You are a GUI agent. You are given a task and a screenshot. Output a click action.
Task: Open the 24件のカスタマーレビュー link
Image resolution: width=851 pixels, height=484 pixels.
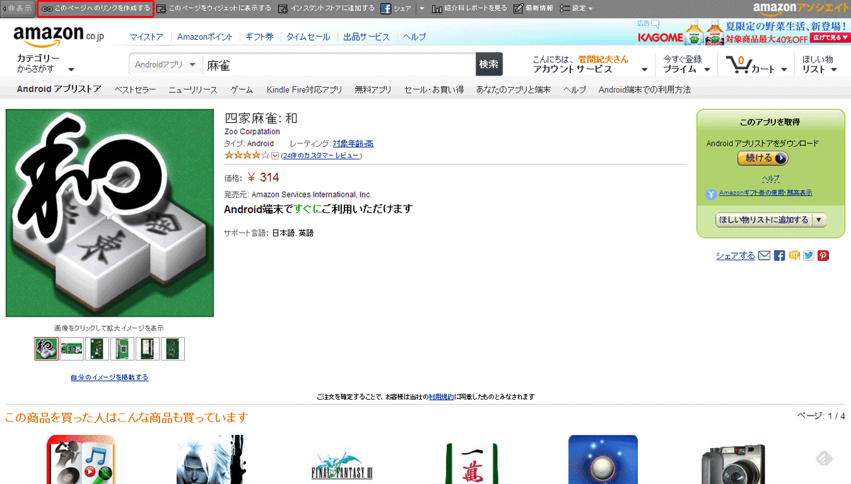click(320, 155)
